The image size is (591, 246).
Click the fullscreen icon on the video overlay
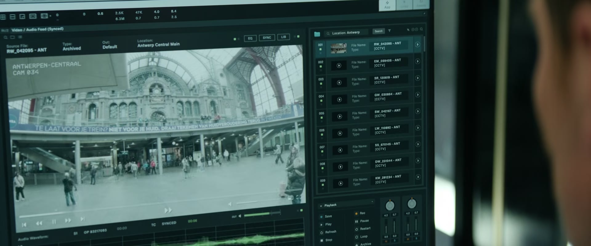[298, 197]
